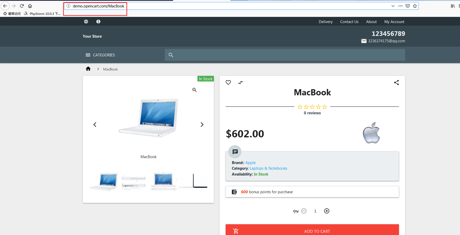Bookmark this page with the star icon
This screenshot has width=460, height=235.
click(415, 6)
